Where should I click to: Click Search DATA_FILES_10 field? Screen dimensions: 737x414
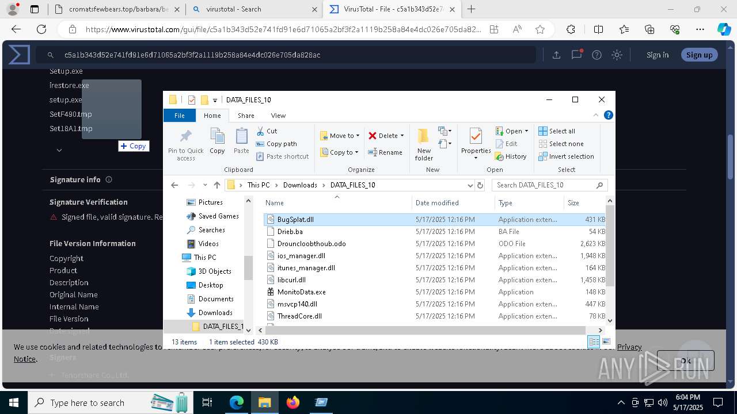549,185
